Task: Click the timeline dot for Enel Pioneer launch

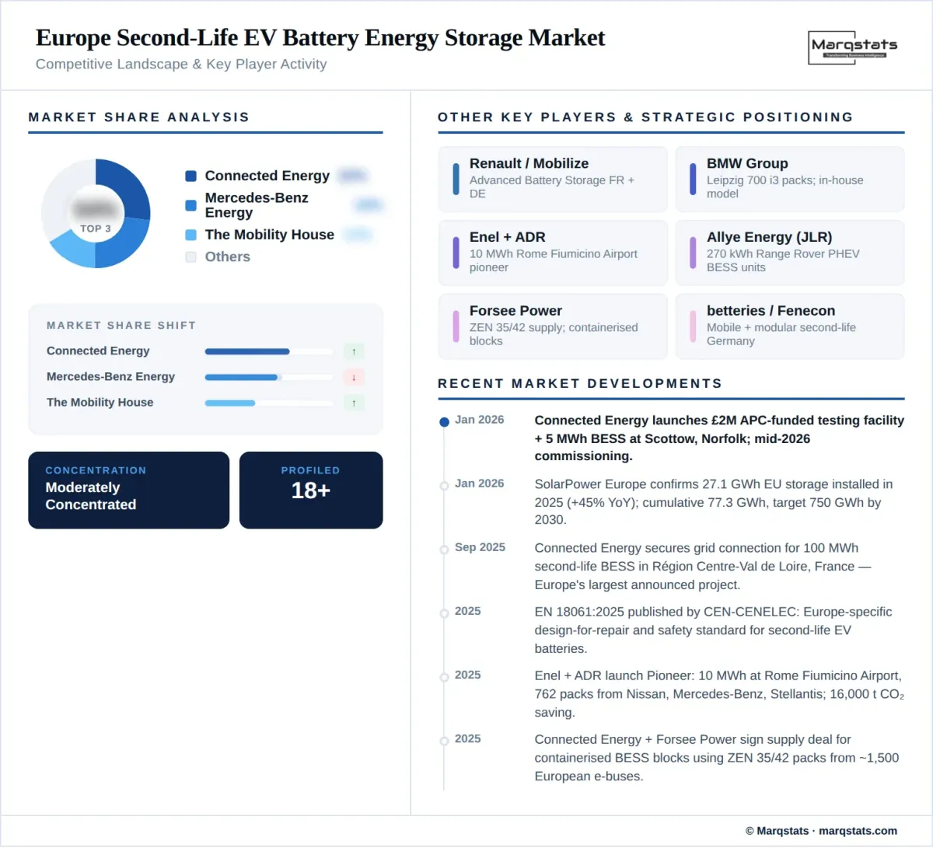Action: [x=444, y=677]
